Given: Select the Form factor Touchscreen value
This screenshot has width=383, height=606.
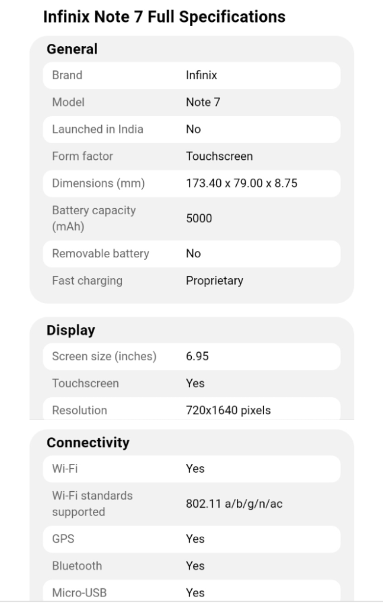Looking at the screenshot, I should point(219,156).
